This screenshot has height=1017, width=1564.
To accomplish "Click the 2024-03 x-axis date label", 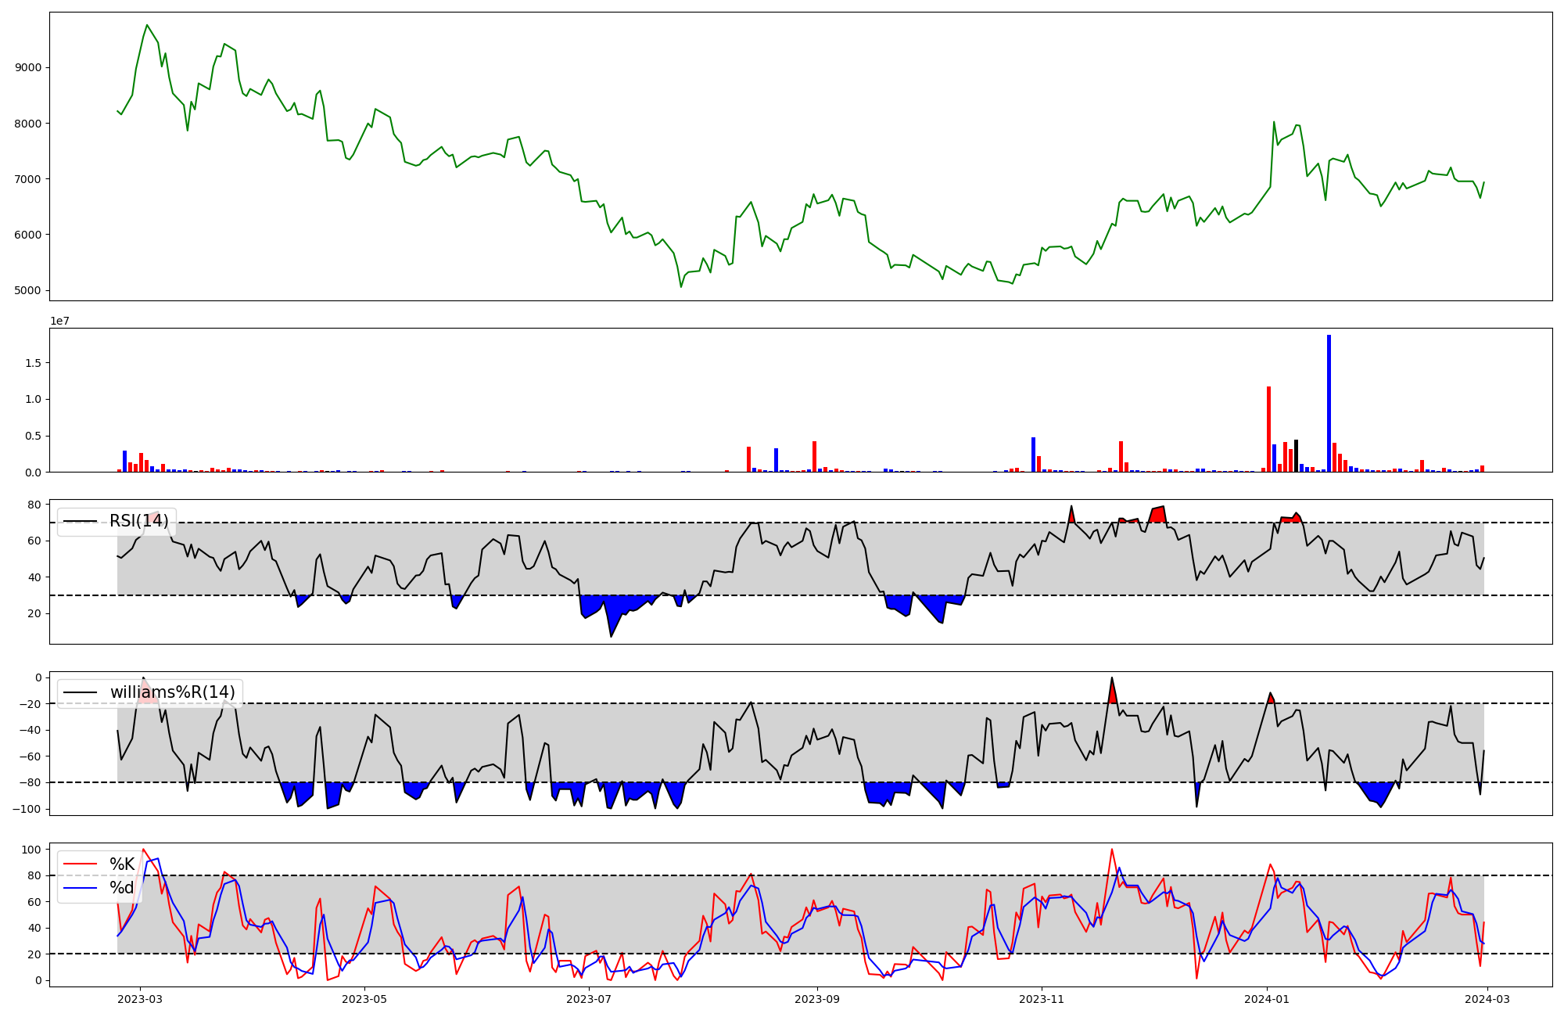I will coord(1487,999).
